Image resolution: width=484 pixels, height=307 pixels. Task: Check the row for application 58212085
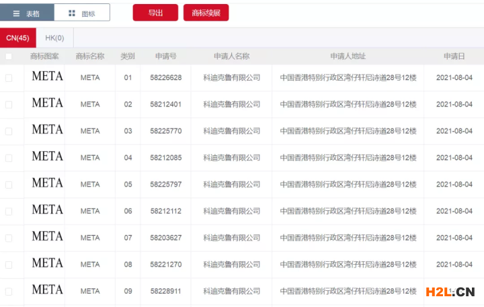tap(9, 158)
